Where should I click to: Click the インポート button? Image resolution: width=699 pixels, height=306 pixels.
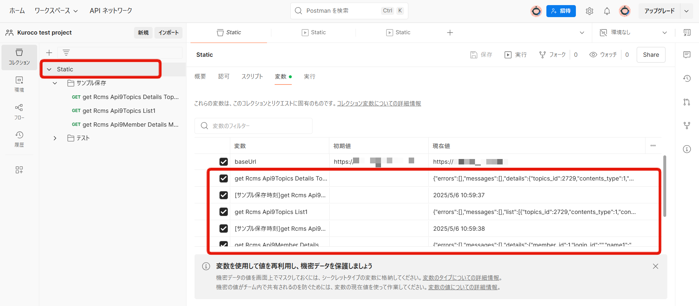coord(168,33)
